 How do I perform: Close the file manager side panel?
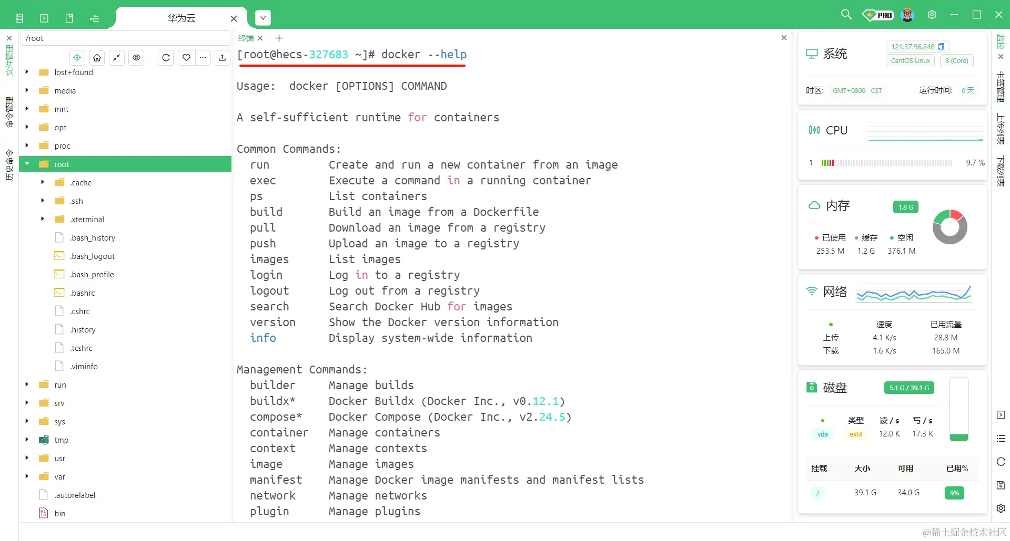(9, 38)
